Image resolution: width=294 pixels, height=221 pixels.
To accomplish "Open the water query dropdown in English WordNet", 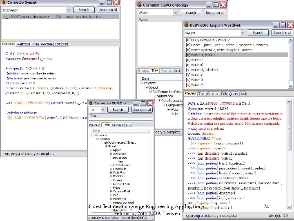I will pyautogui.click(x=243, y=33).
